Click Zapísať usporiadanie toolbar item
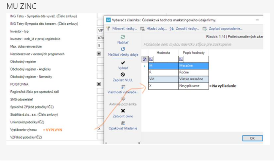 [222, 28]
